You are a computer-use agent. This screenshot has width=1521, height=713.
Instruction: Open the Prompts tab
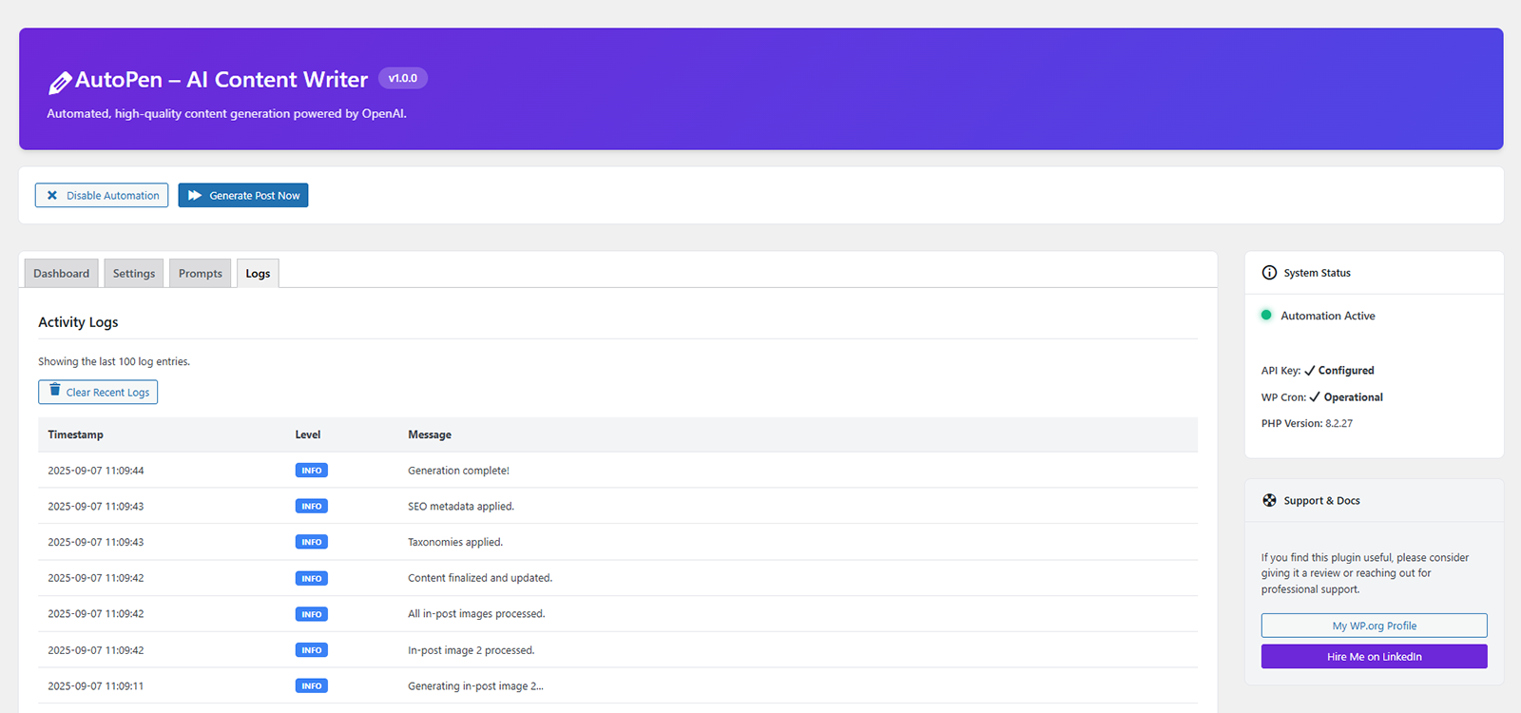201,273
